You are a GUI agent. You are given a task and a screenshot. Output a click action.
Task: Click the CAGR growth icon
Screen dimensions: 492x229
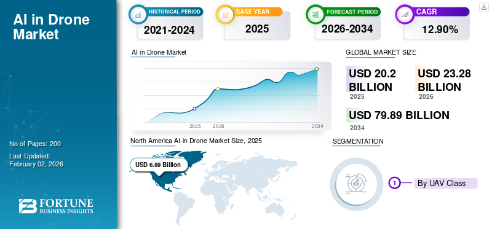click(405, 14)
